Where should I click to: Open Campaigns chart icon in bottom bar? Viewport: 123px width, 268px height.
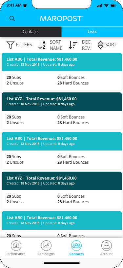point(46,246)
